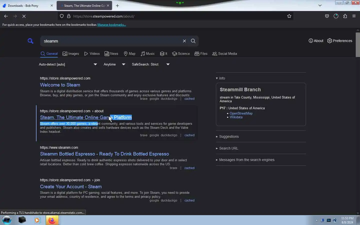Image resolution: width=360 pixels, height=225 pixels.
Task: Open cached version of Welcome to Steam
Action: (189, 99)
